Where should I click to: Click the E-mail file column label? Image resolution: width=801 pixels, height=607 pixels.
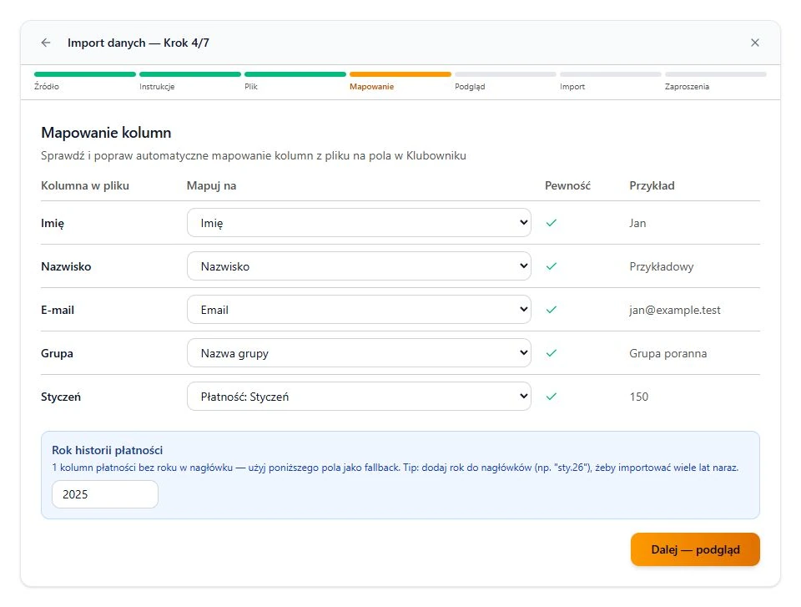58,310
